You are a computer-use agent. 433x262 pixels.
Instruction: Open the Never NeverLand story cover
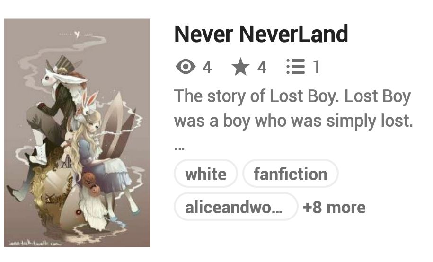[x=77, y=133]
